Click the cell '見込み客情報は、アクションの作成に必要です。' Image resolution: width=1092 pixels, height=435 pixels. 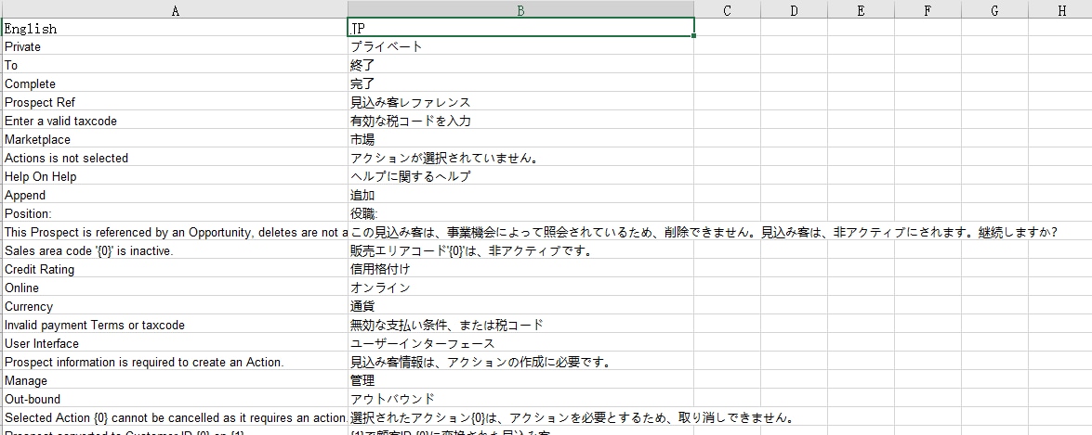pyautogui.click(x=521, y=362)
